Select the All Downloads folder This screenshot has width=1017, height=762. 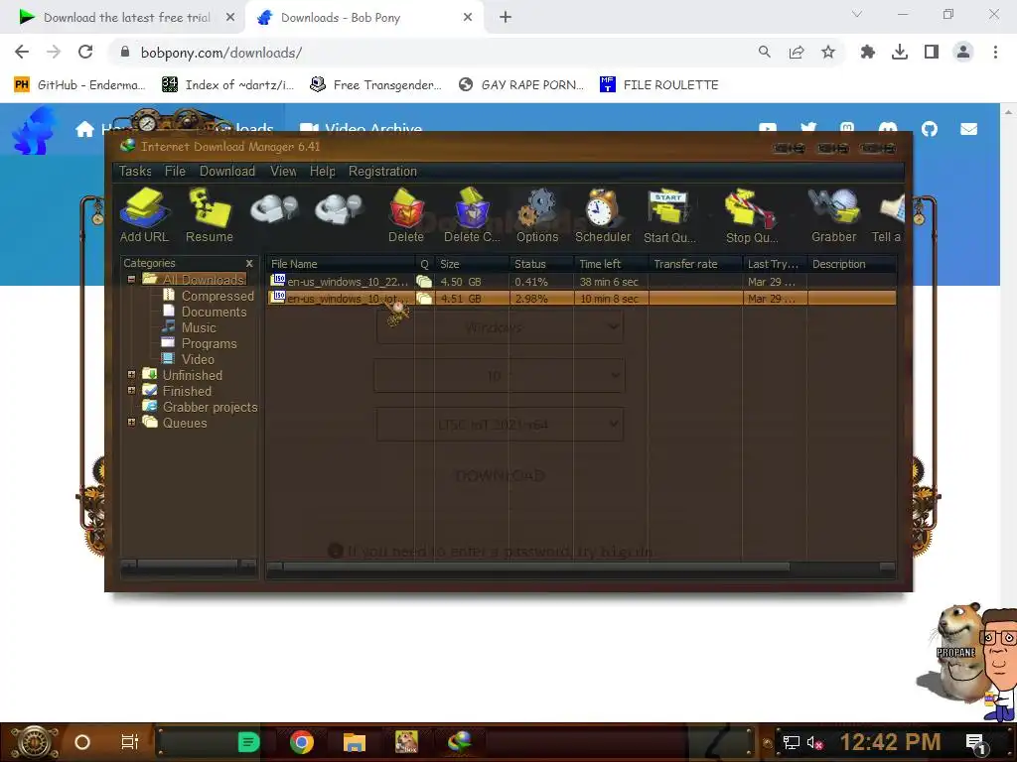(194, 279)
